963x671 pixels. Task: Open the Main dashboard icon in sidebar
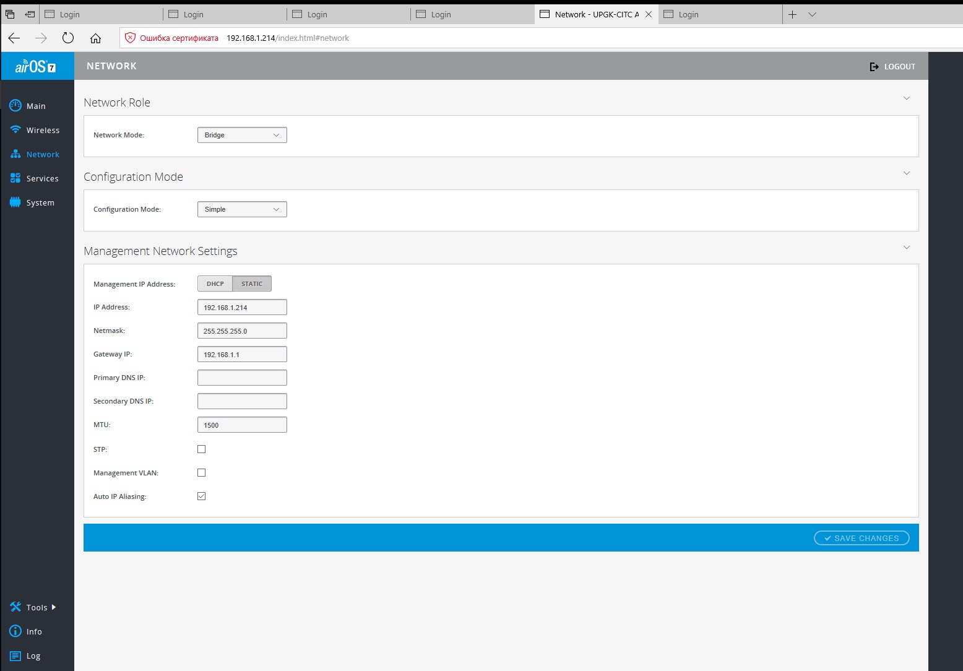pos(15,106)
